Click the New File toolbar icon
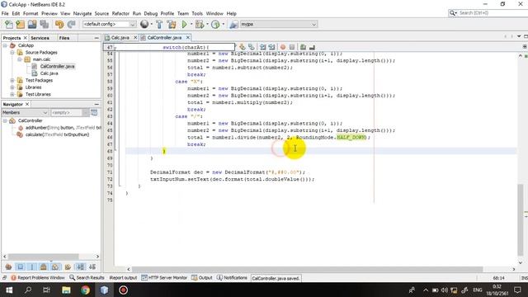Screen dimensions: 528x297 pyautogui.click(x=9, y=24)
